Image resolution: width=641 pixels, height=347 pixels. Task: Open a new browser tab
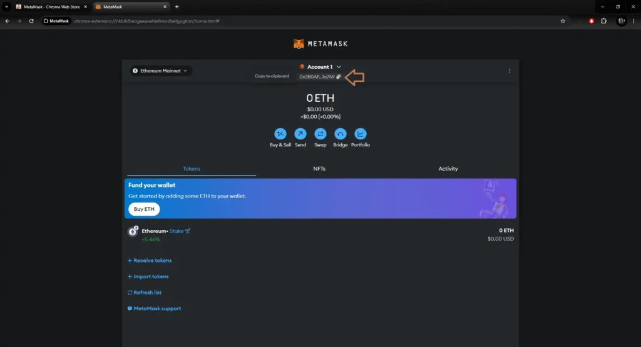click(x=177, y=6)
